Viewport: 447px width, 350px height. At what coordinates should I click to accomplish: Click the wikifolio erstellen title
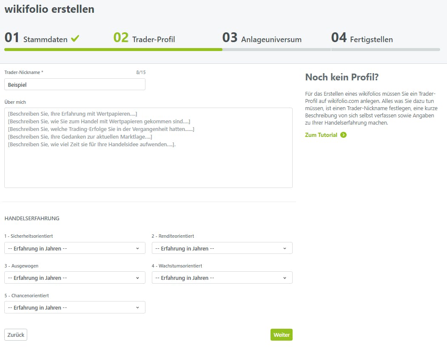pos(49,9)
